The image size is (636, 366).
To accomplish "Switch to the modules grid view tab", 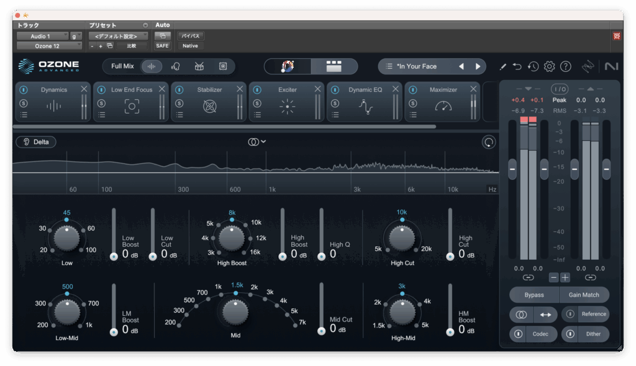I will (334, 66).
